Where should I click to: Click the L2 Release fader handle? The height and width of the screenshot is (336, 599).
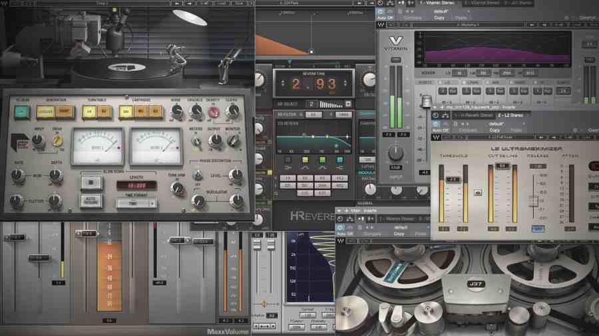coord(534,201)
